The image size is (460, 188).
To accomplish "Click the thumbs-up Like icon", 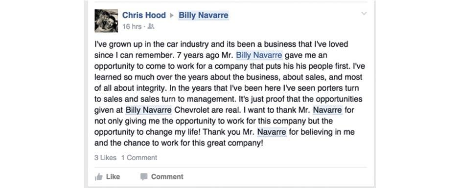I will point(99,177).
